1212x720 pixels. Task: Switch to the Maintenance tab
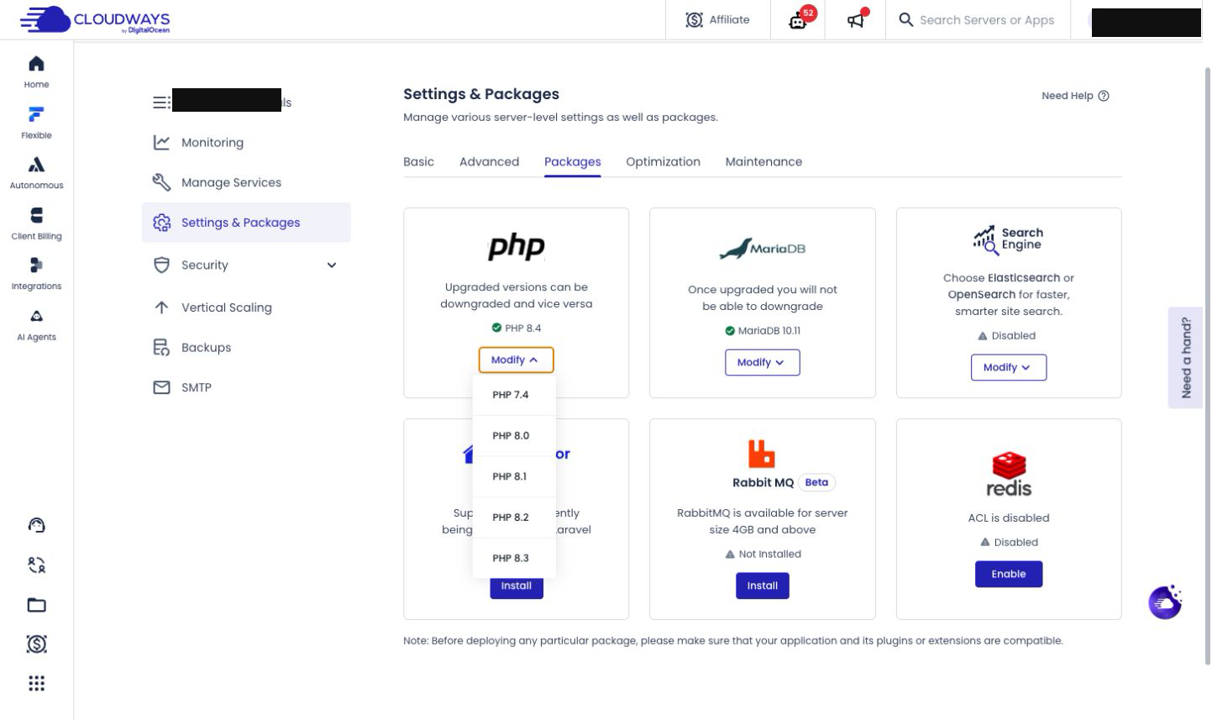coord(763,161)
